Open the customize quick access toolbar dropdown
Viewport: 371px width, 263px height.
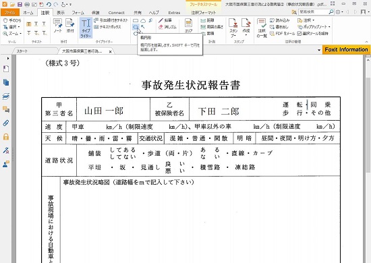coord(71,5)
